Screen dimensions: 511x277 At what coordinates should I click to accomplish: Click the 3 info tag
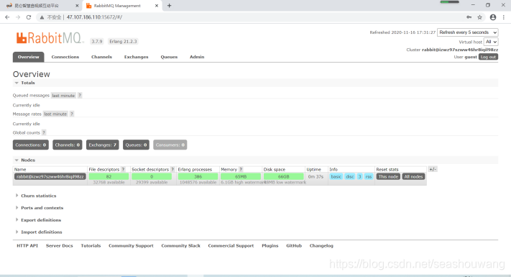(359, 176)
